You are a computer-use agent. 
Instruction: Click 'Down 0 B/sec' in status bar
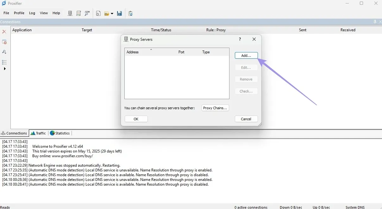291,207
